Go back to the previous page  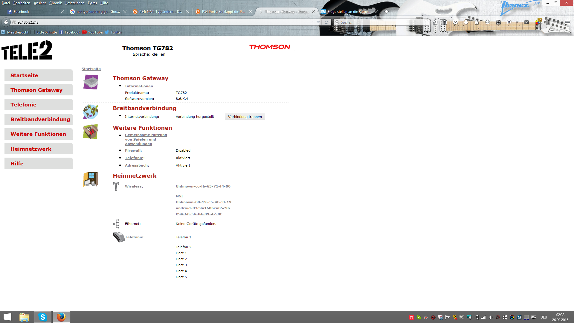(6, 22)
